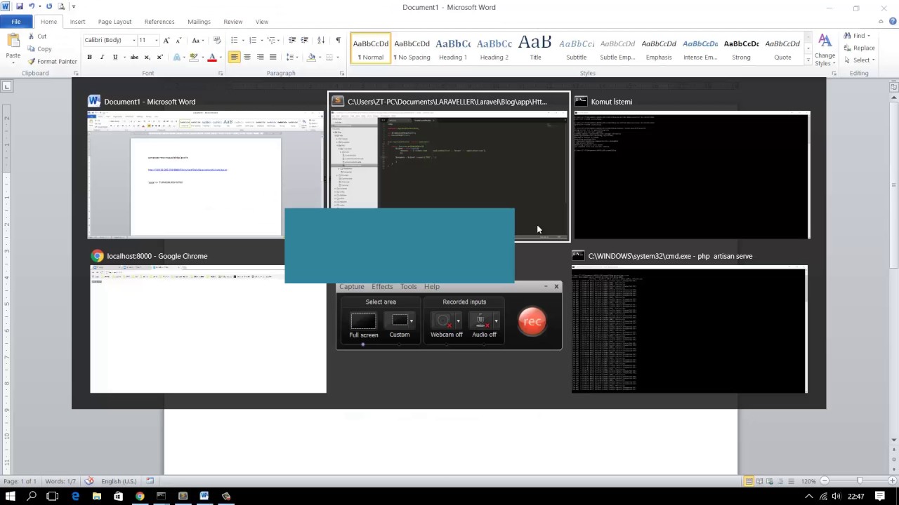Image resolution: width=899 pixels, height=505 pixels.
Task: Shrink the font size
Action: click(x=178, y=40)
